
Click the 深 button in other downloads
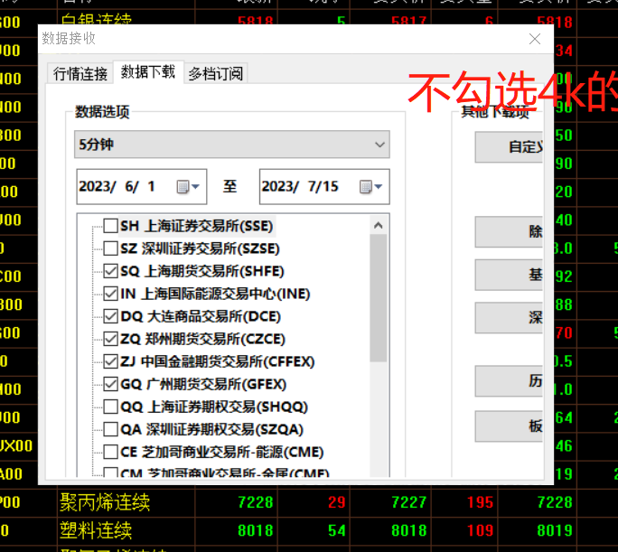[509, 318]
